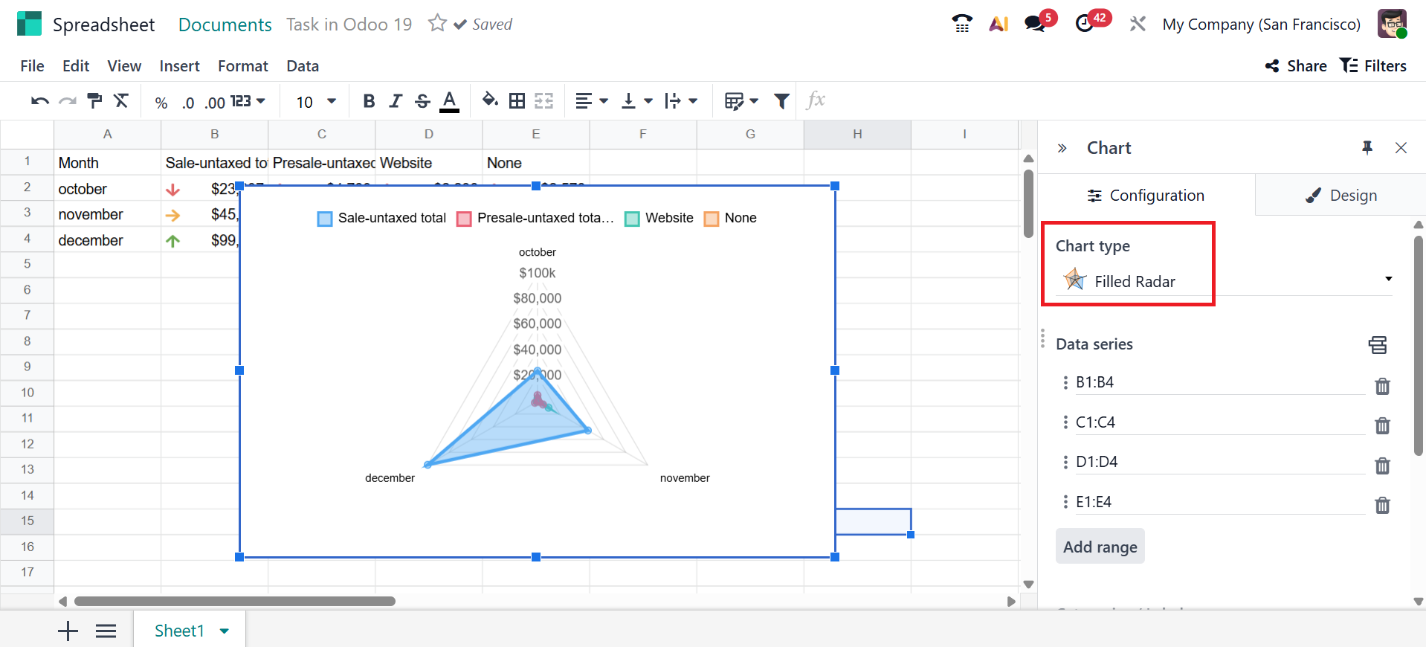
Task: Click the B1:B4 data series field
Action: pyautogui.click(x=1218, y=382)
